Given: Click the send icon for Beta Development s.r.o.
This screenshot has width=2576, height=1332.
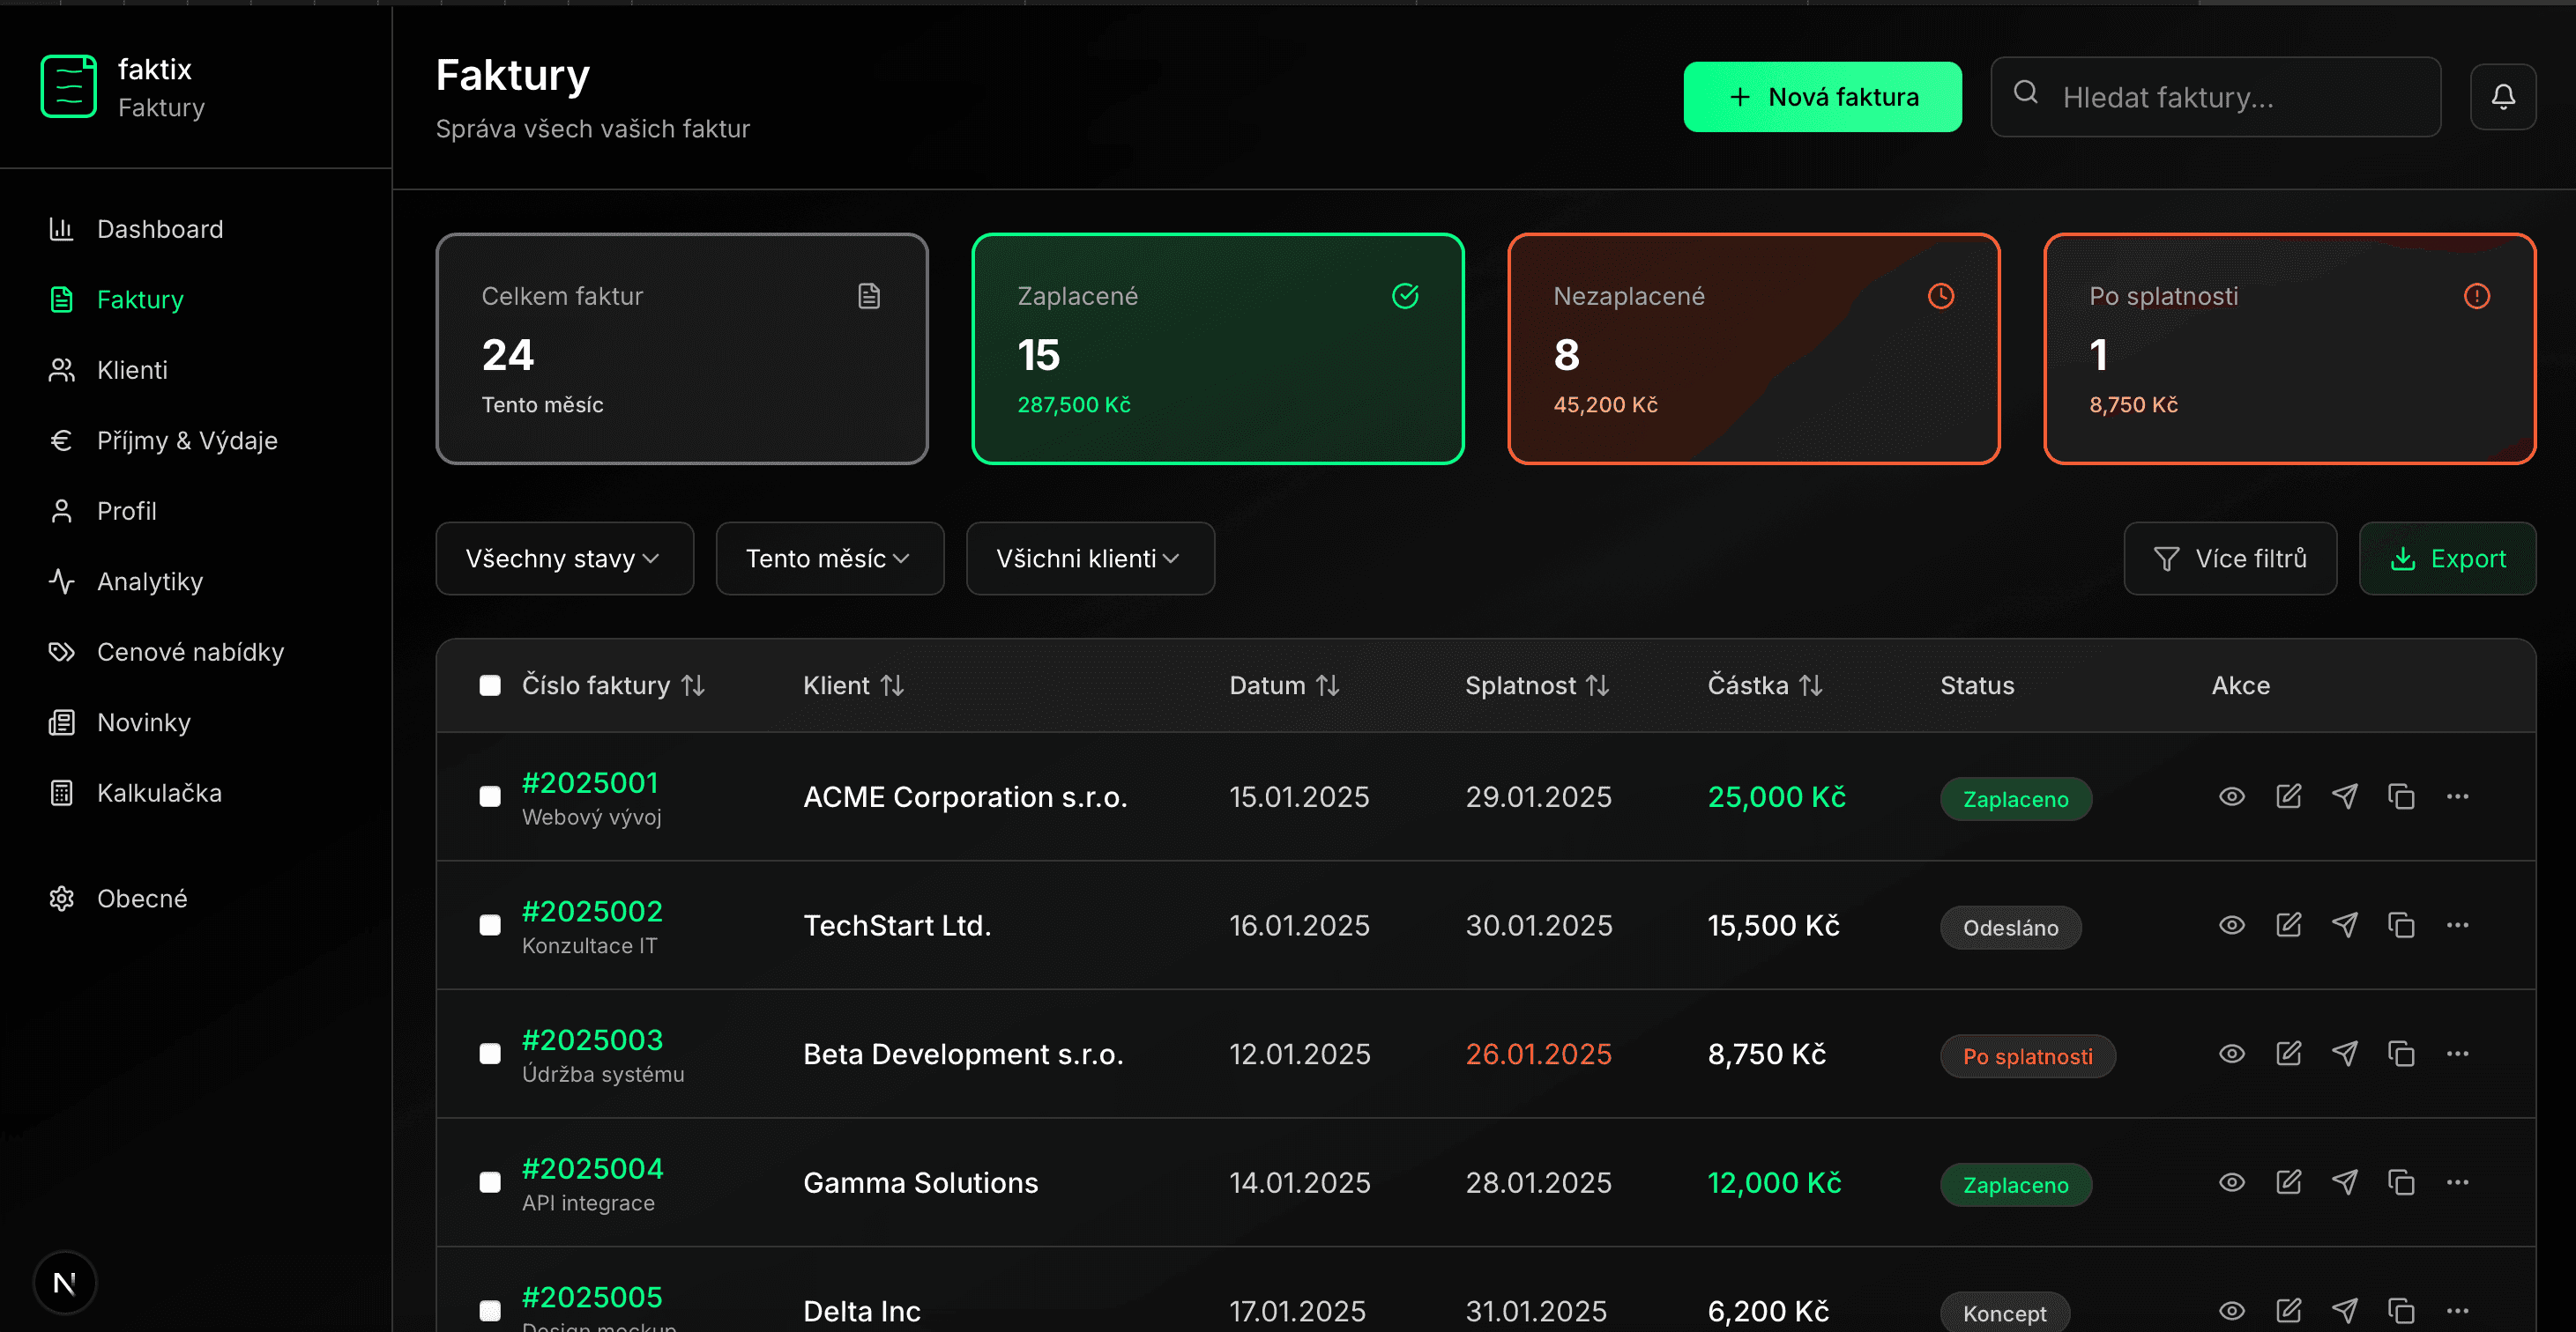Looking at the screenshot, I should (x=2346, y=1054).
